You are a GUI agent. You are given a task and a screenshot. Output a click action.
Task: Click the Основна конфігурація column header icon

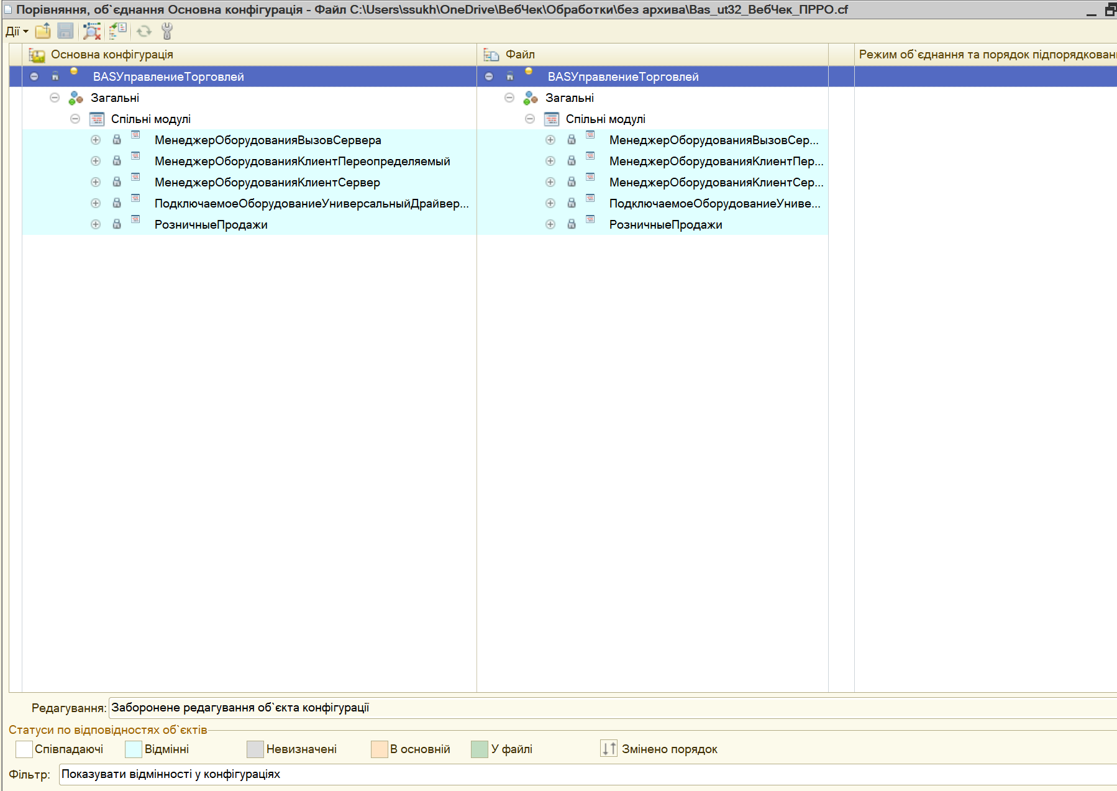37,55
